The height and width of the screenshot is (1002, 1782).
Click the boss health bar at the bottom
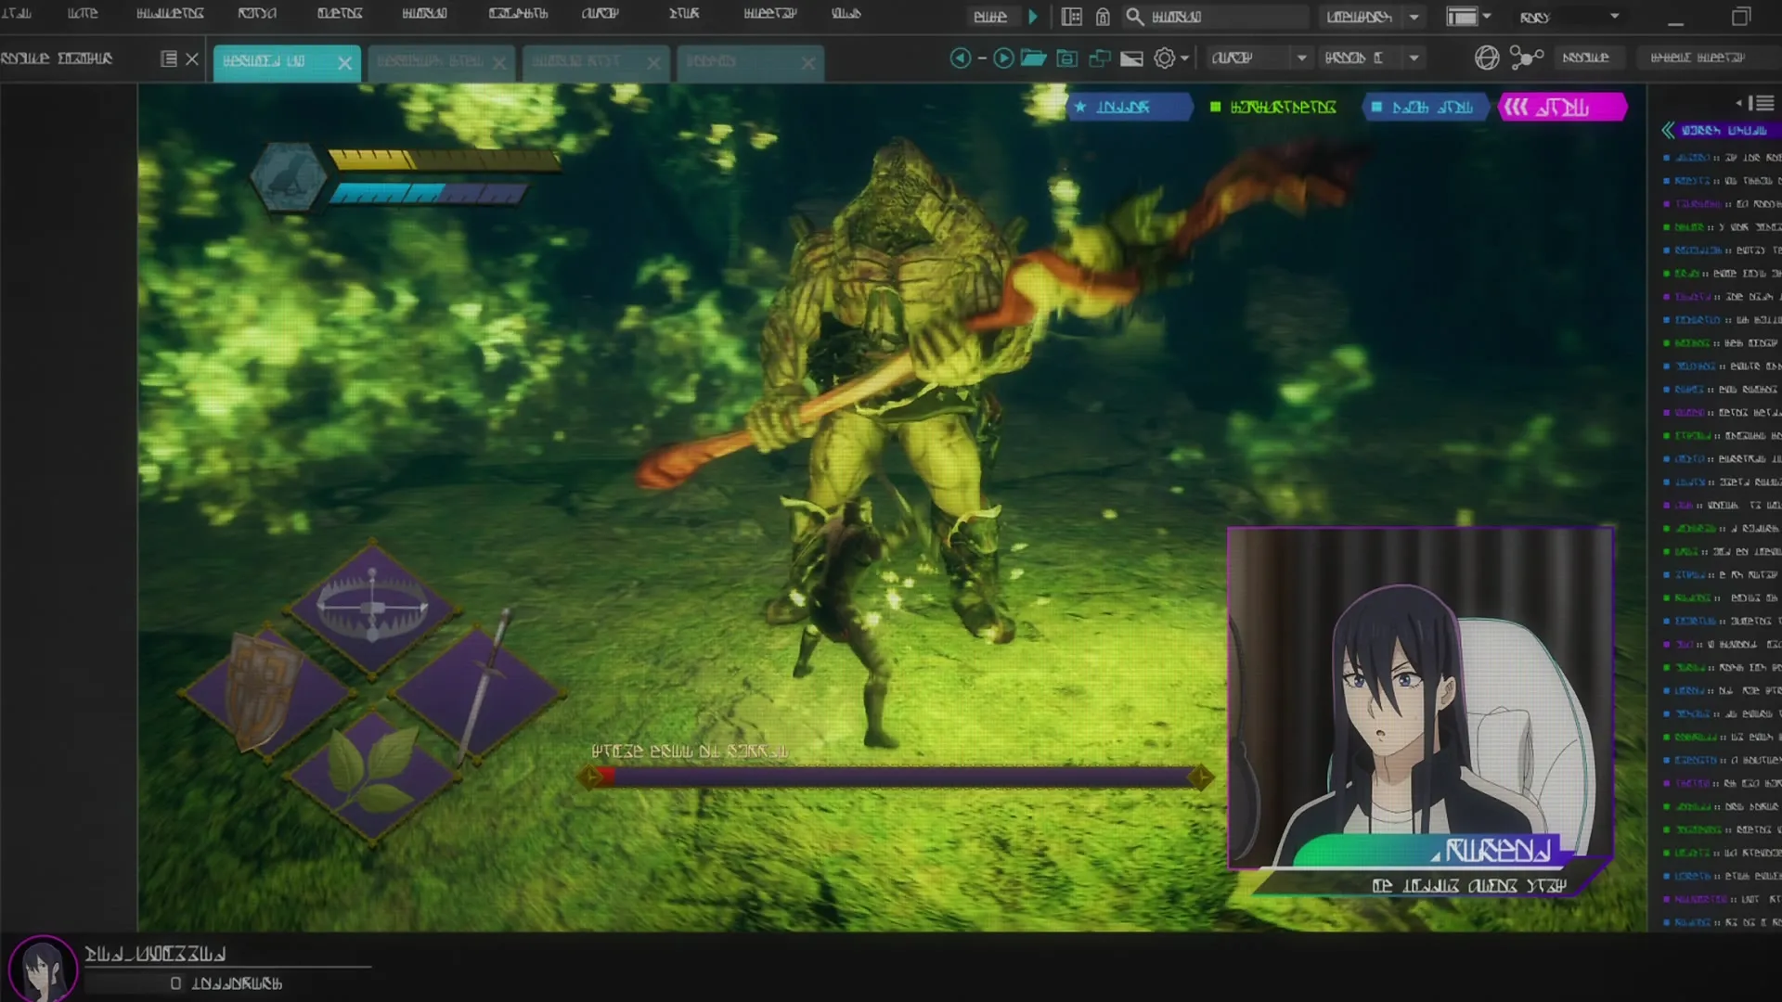pos(895,777)
